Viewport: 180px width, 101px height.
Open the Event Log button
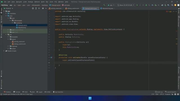(x=159, y=92)
